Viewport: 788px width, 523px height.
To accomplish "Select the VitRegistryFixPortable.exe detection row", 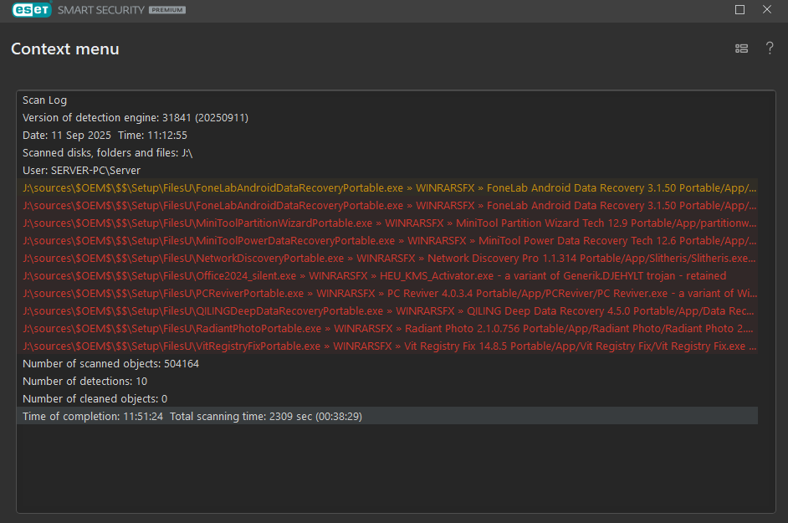I will click(387, 346).
